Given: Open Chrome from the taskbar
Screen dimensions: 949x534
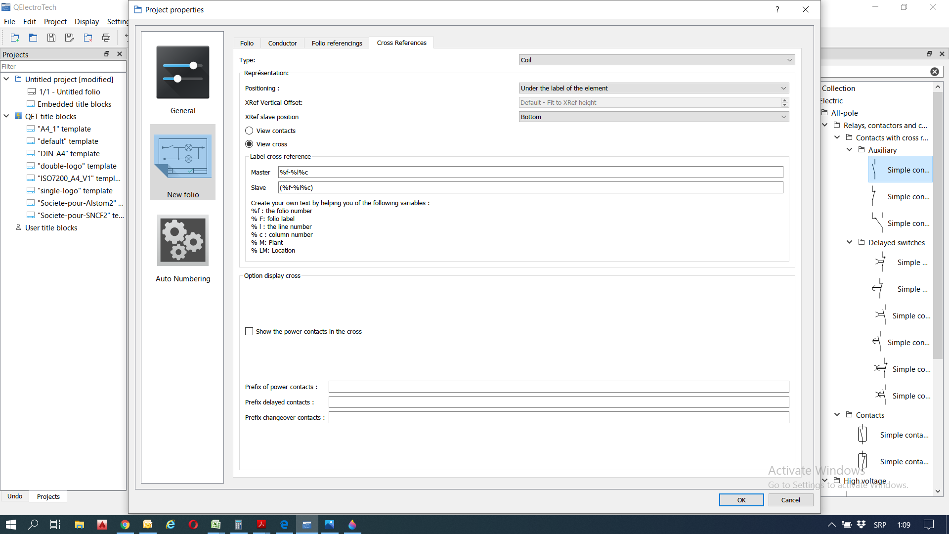Looking at the screenshot, I should pos(125,525).
